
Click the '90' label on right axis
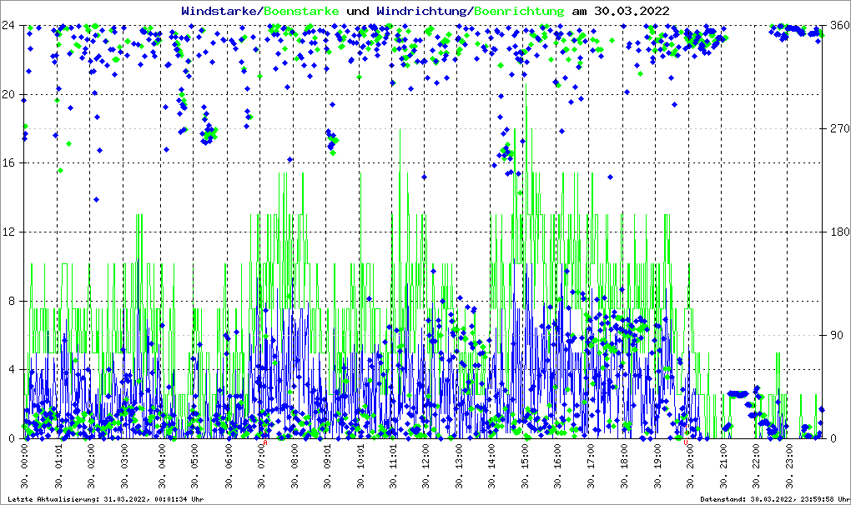click(836, 336)
